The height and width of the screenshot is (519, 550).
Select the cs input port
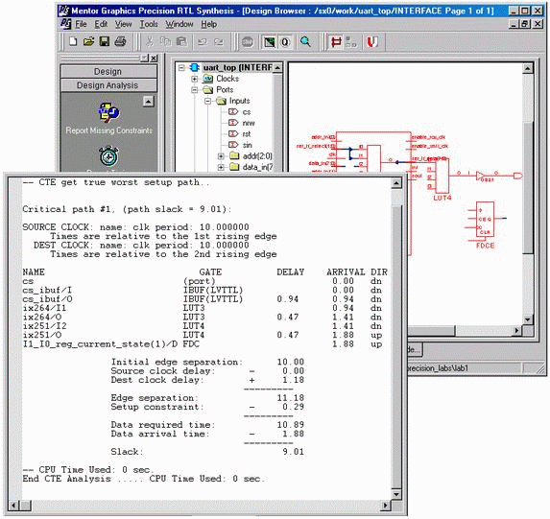click(x=247, y=112)
